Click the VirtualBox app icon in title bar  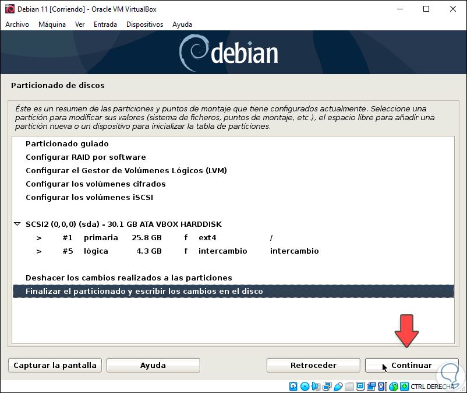[x=9, y=9]
